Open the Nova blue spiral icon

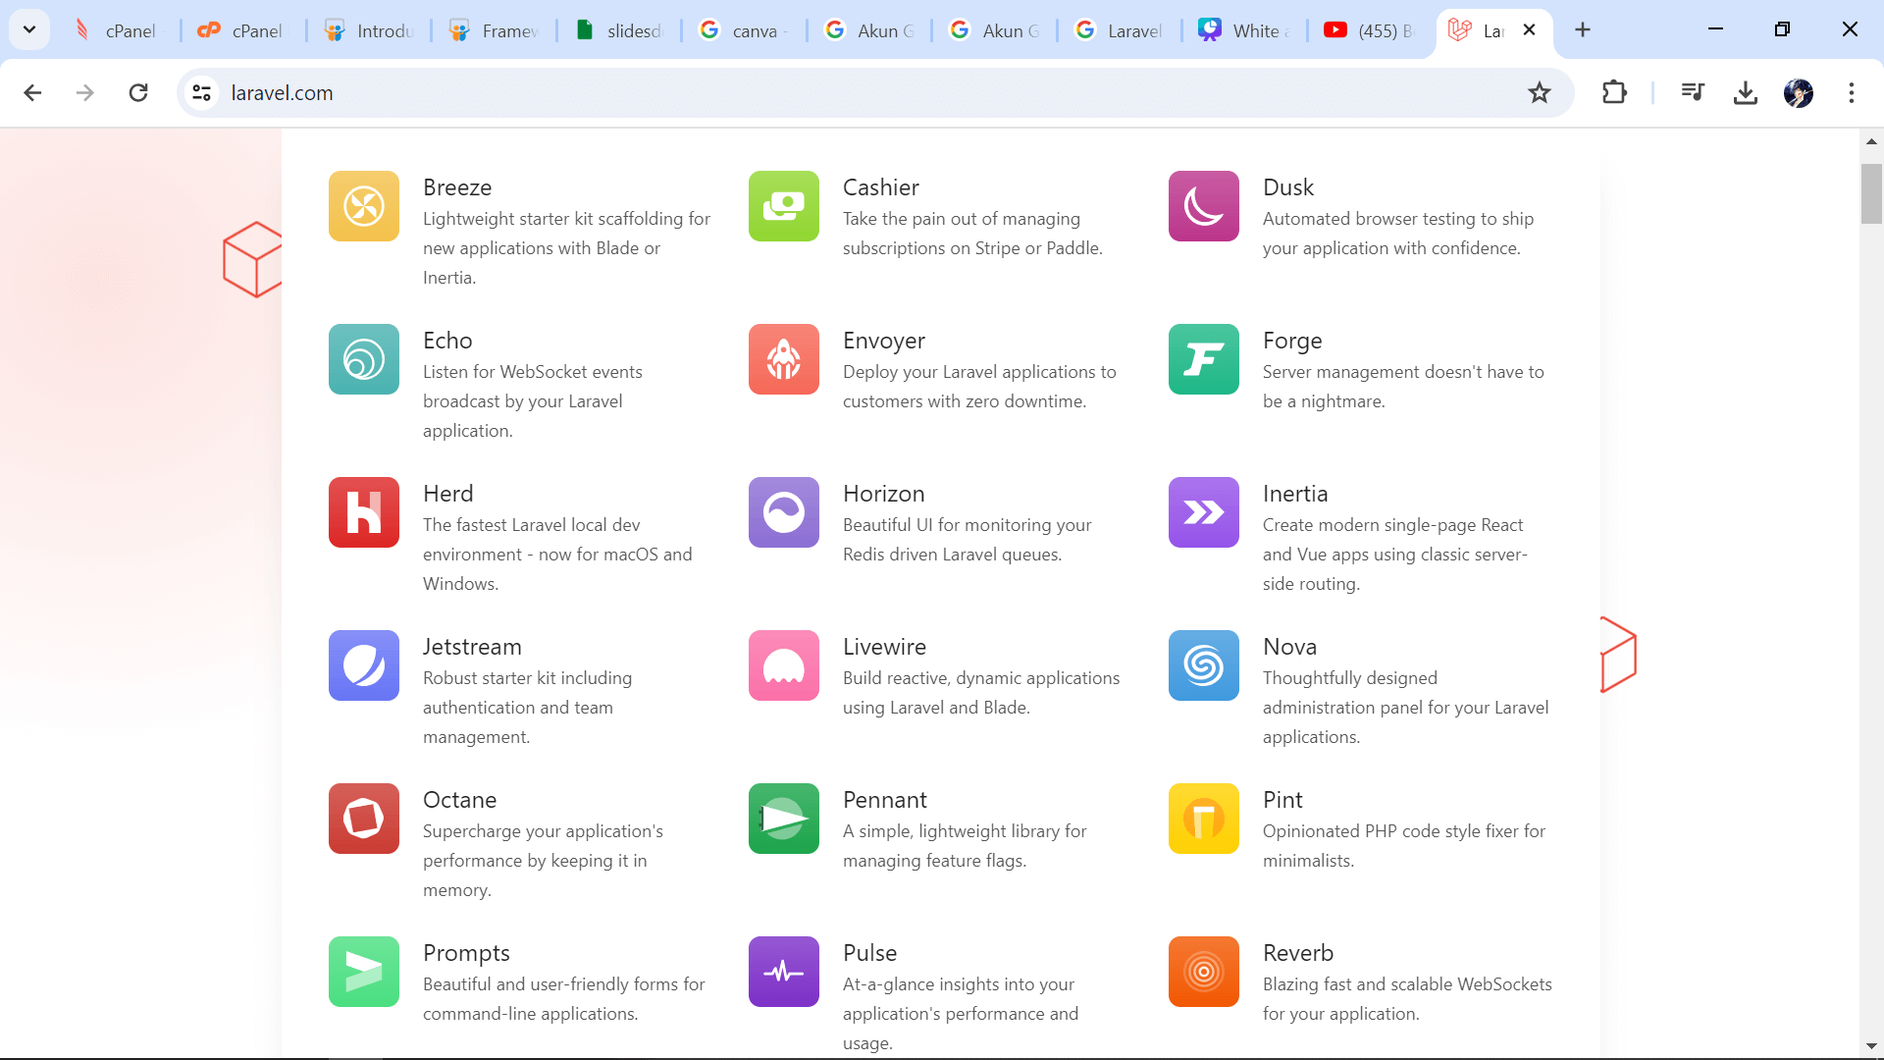pyautogui.click(x=1204, y=665)
